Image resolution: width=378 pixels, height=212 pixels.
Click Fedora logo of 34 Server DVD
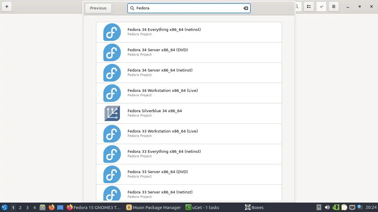[x=112, y=52]
